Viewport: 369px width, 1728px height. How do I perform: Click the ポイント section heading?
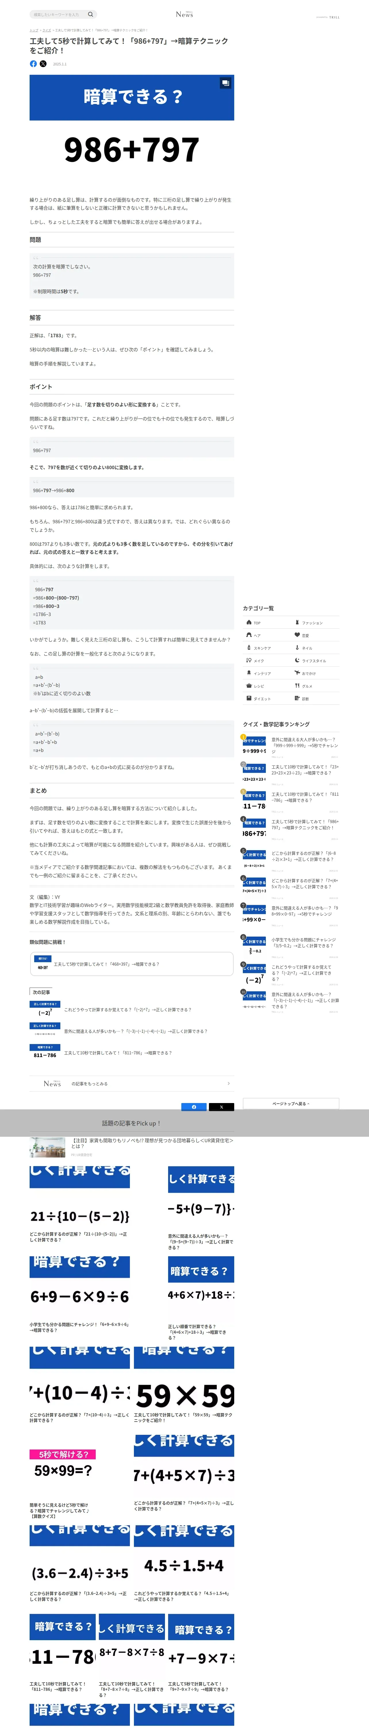(41, 387)
